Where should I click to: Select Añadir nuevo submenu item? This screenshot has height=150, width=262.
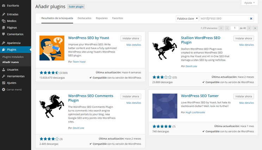click(11, 62)
